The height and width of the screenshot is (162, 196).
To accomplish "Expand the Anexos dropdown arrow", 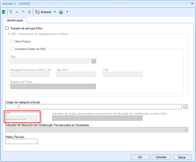I will (55, 12).
